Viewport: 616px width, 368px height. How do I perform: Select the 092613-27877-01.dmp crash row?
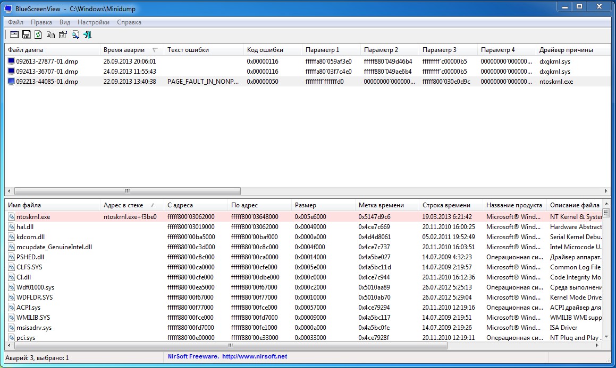tap(308, 61)
